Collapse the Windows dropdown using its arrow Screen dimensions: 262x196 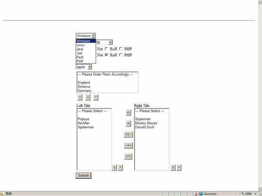(x=93, y=35)
